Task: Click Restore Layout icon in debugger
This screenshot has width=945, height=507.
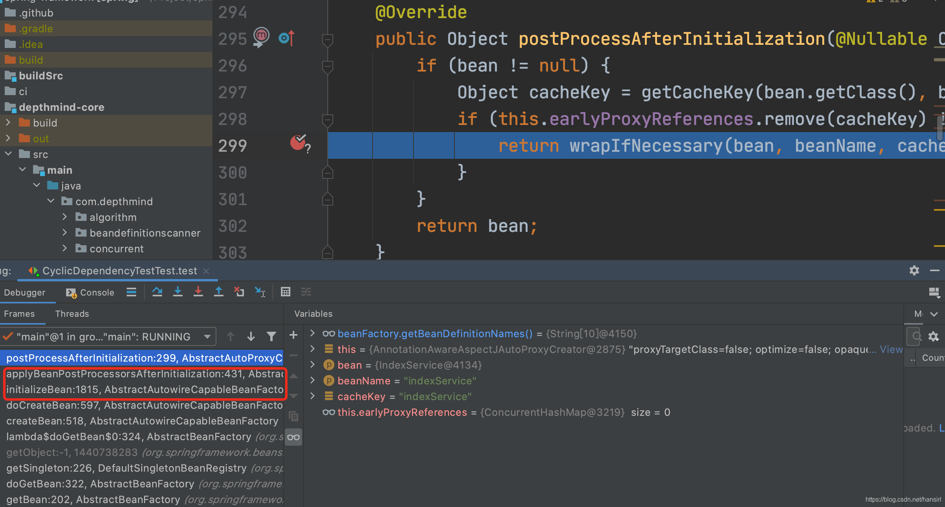Action: click(x=934, y=292)
